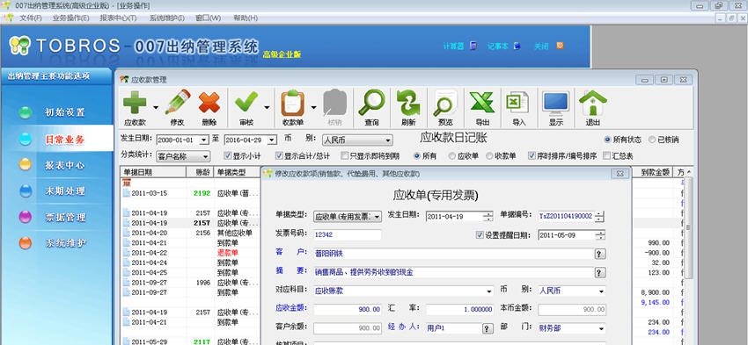Screen dimensions: 748x345
Task: Open 预览 print preview icon
Action: 445,104
